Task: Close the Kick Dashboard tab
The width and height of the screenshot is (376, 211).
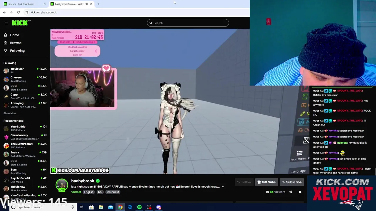Action: pos(45,4)
